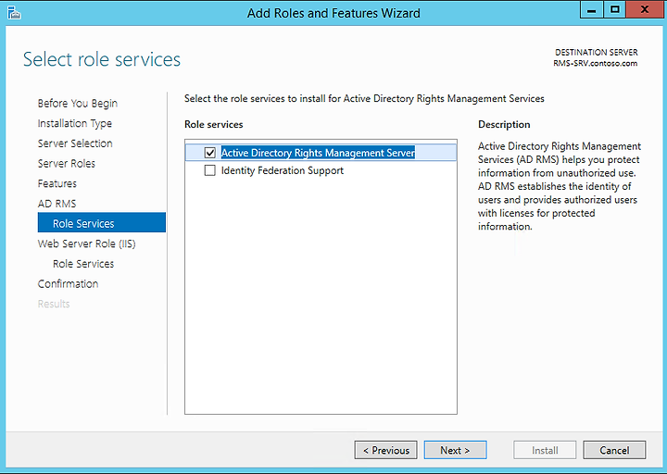Minimize the wizard window

[591, 10]
